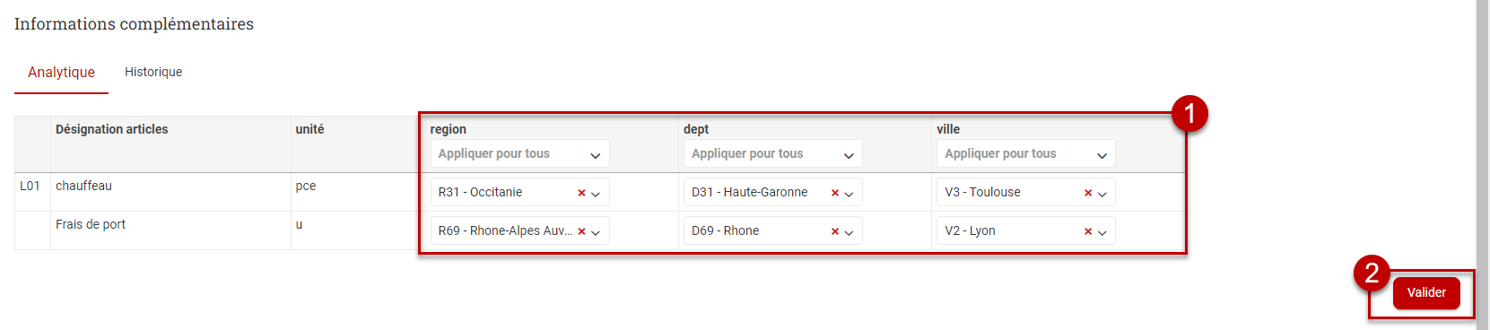Clear the R69 - Rhone-Alpes region selection

pyautogui.click(x=581, y=231)
